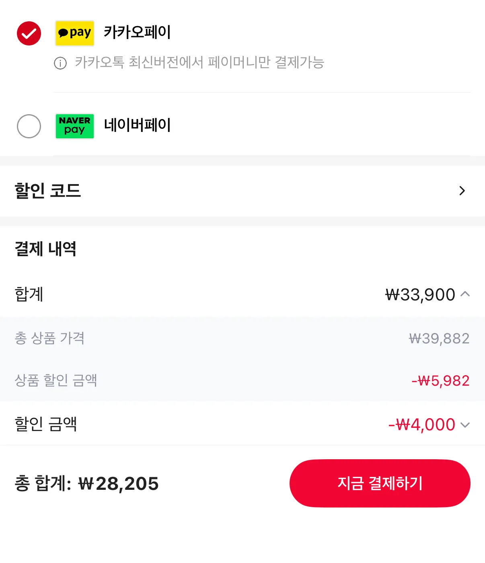Screen dimensions: 485x563
Task: Click the ₩33,900 subtotal amount
Action: [420, 295]
